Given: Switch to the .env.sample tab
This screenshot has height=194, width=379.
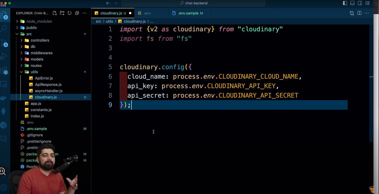Looking at the screenshot, I should tap(188, 13).
